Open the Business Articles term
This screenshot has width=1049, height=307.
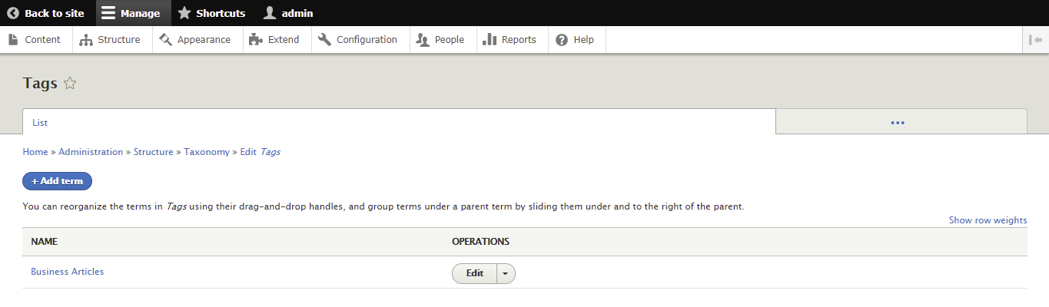[67, 272]
